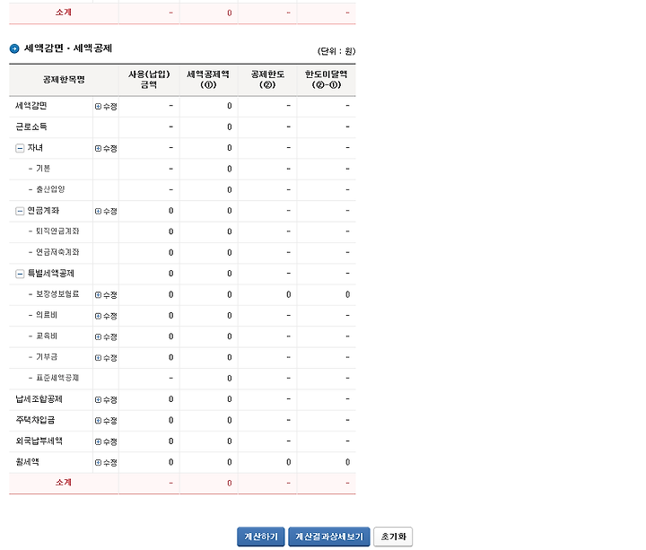
Task: Click 수정 for 보장성보험료 row
Action: click(106, 295)
